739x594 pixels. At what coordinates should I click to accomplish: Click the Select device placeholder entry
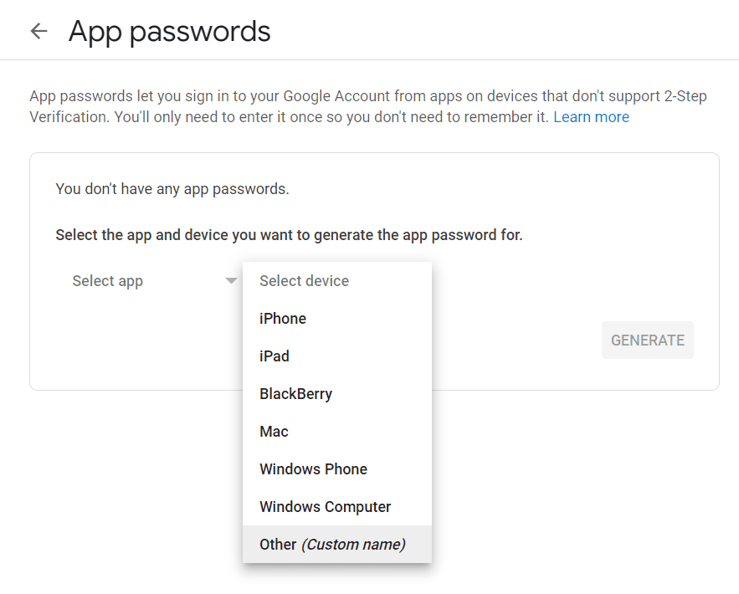click(x=303, y=280)
